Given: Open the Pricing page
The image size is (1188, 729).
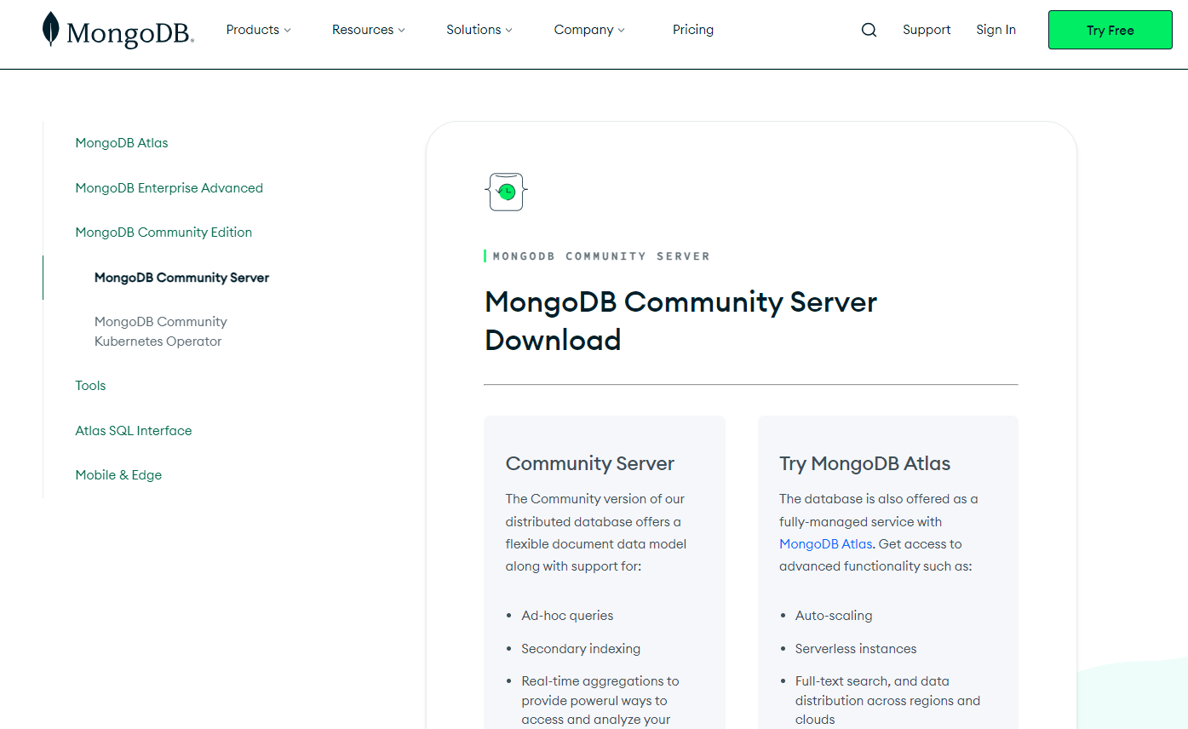Looking at the screenshot, I should [693, 30].
